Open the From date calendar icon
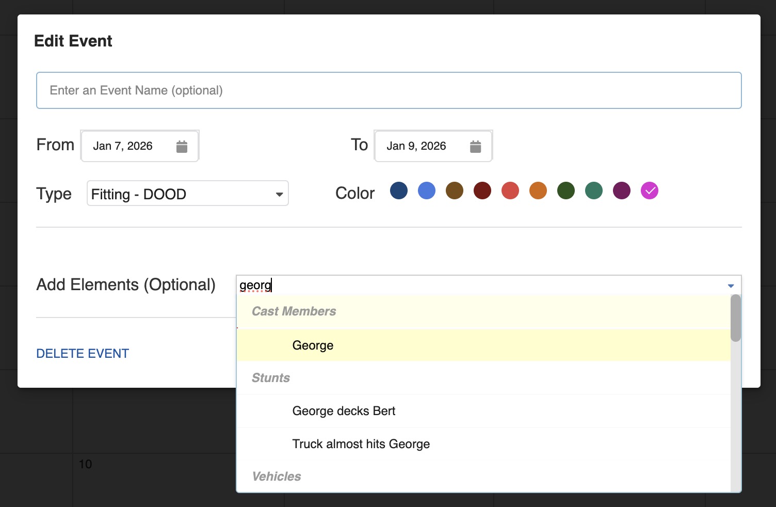 (x=182, y=147)
